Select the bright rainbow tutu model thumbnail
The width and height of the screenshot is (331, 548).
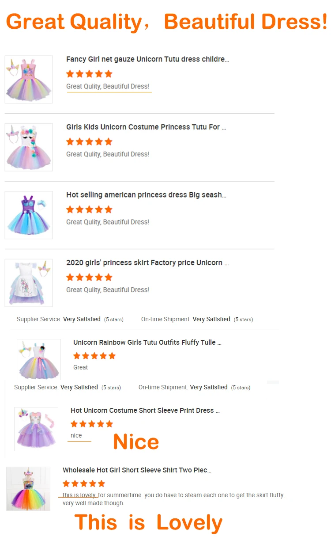tap(28, 489)
